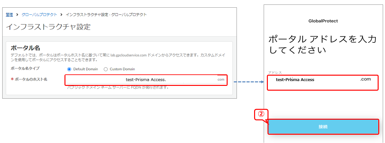
Task: Click the ポータル名タイプ label
Action: pos(25,69)
